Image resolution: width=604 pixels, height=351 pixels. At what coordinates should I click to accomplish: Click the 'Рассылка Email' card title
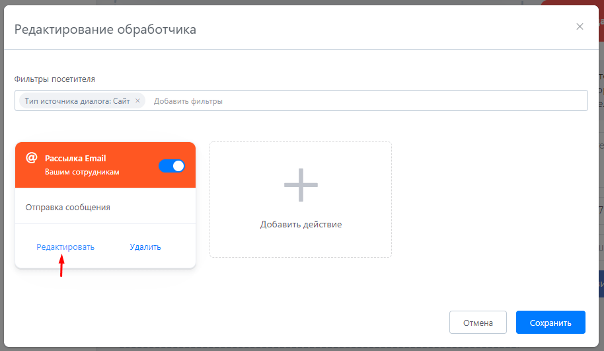75,159
